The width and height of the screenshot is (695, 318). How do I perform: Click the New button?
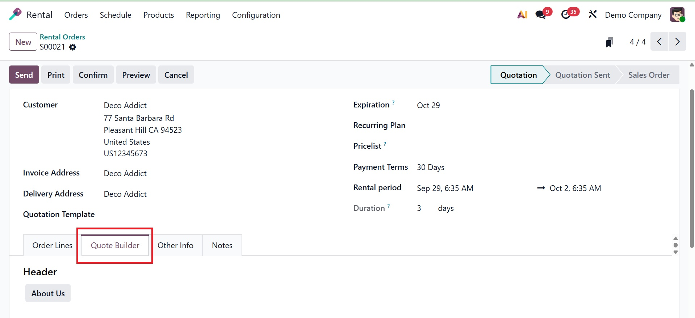(23, 42)
